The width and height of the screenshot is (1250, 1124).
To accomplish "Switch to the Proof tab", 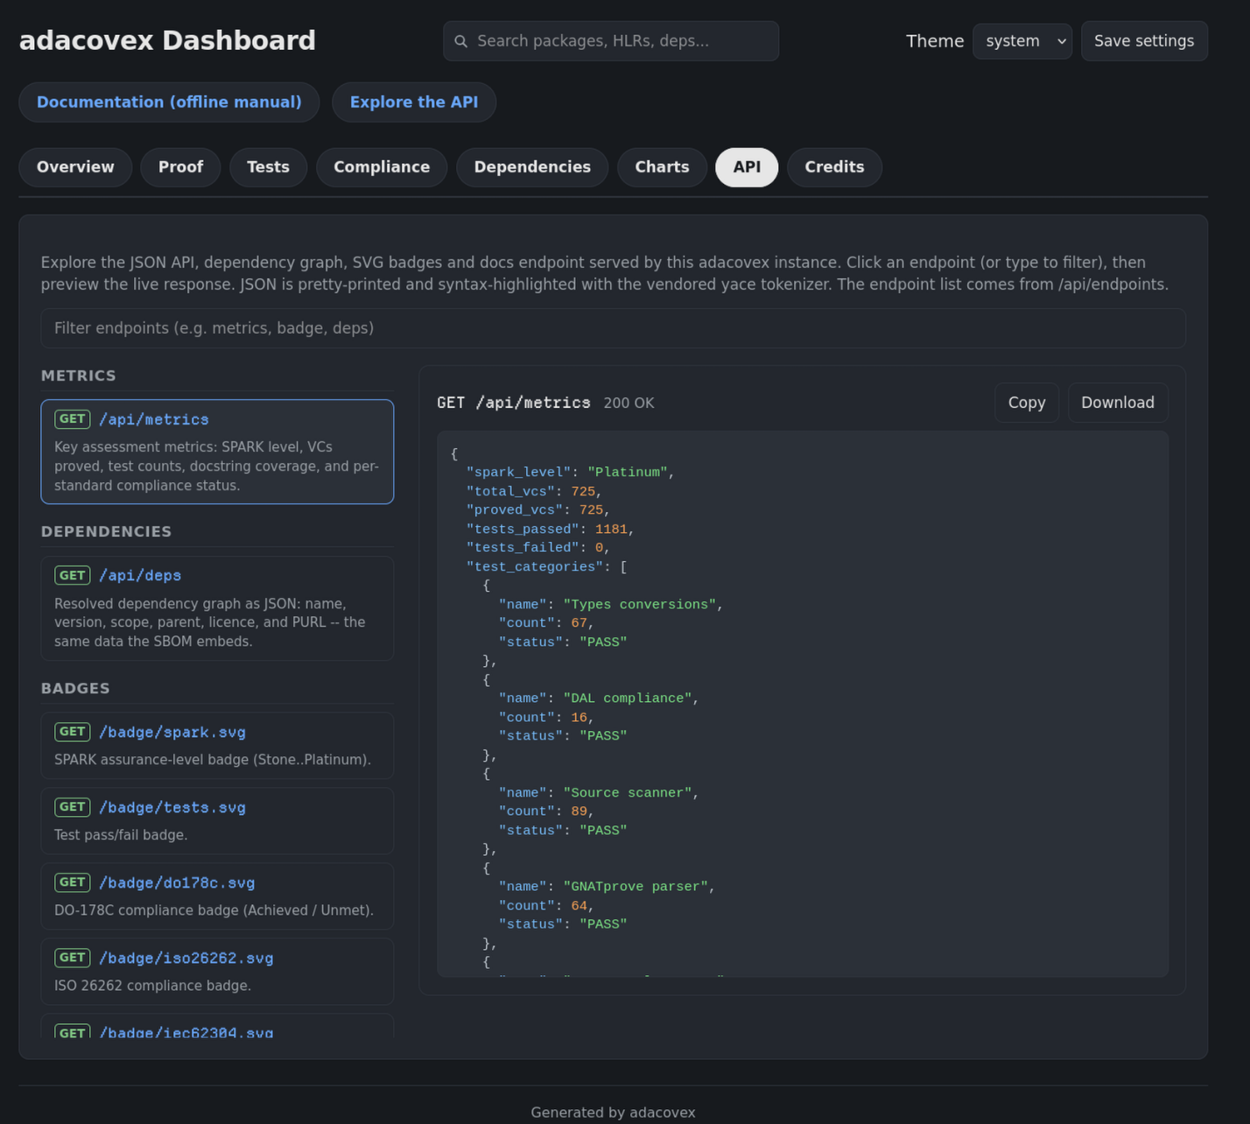I will pos(180,167).
